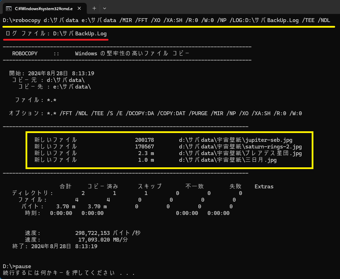The width and height of the screenshot is (340, 279).
Task: Click the D:\>pause prompt line
Action: point(17,266)
